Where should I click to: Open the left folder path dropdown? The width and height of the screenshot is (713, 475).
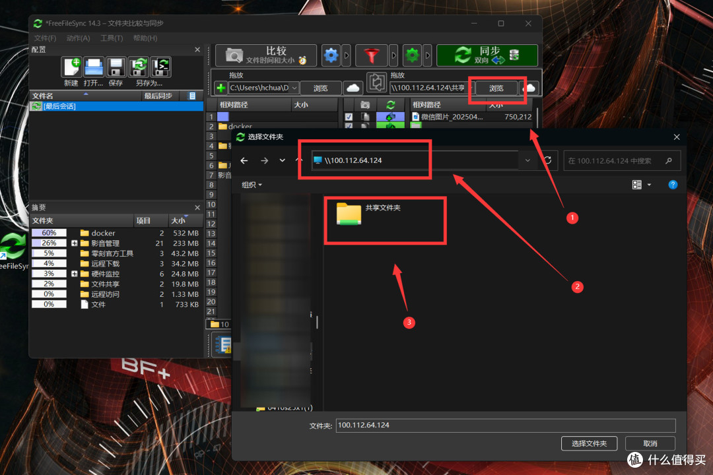pyautogui.click(x=294, y=88)
